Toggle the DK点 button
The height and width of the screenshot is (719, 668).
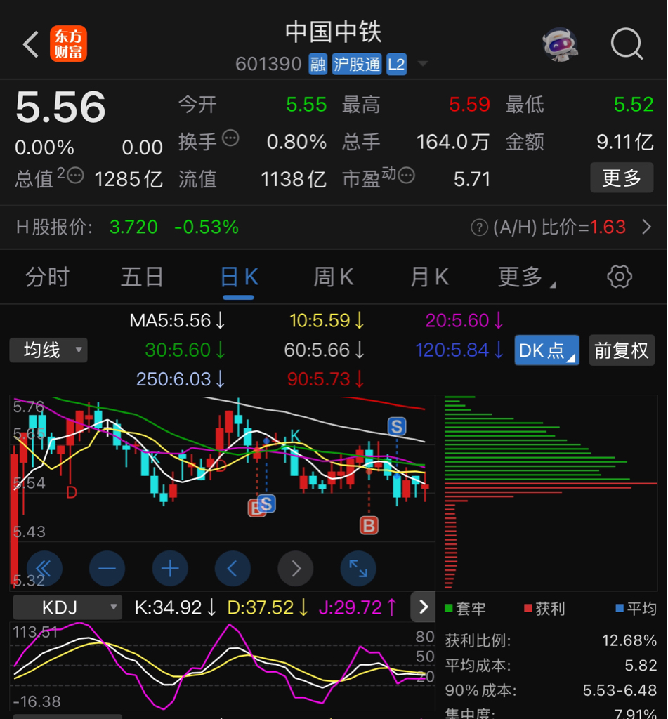[547, 350]
